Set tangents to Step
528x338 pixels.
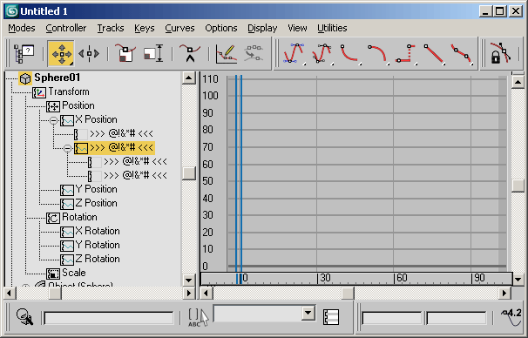(x=405, y=53)
